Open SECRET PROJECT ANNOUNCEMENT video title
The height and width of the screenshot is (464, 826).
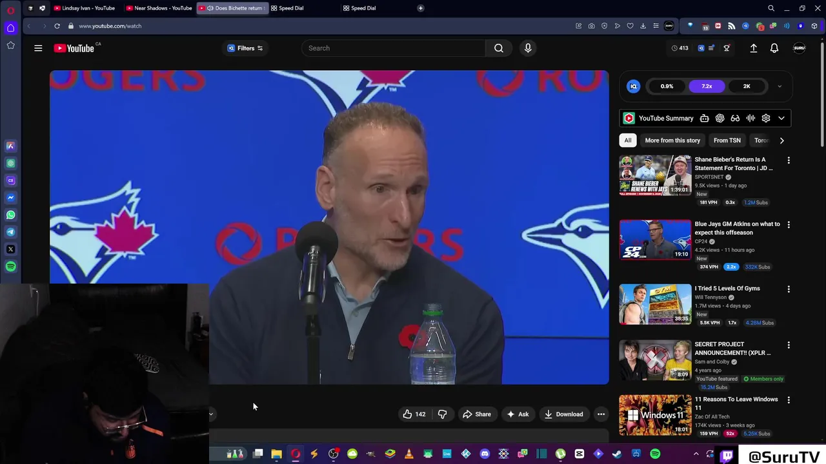pyautogui.click(x=732, y=349)
